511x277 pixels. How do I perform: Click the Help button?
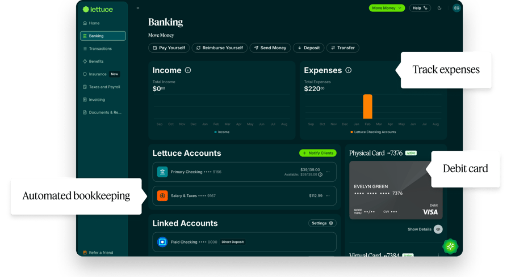[420, 8]
